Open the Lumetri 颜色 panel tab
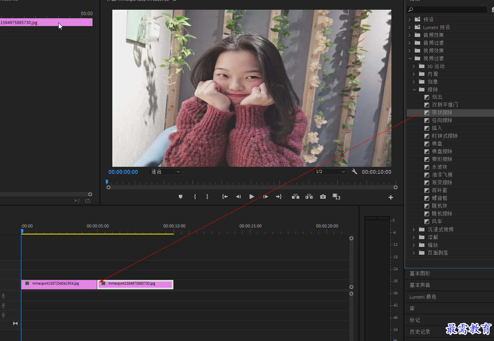The width and height of the screenshot is (494, 341). [x=423, y=297]
